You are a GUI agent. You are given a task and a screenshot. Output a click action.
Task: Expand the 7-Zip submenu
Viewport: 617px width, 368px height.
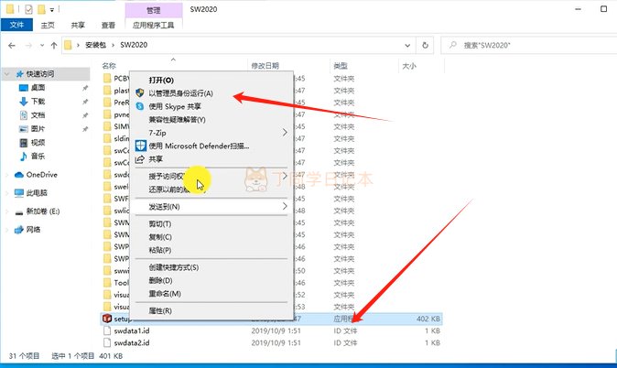285,132
